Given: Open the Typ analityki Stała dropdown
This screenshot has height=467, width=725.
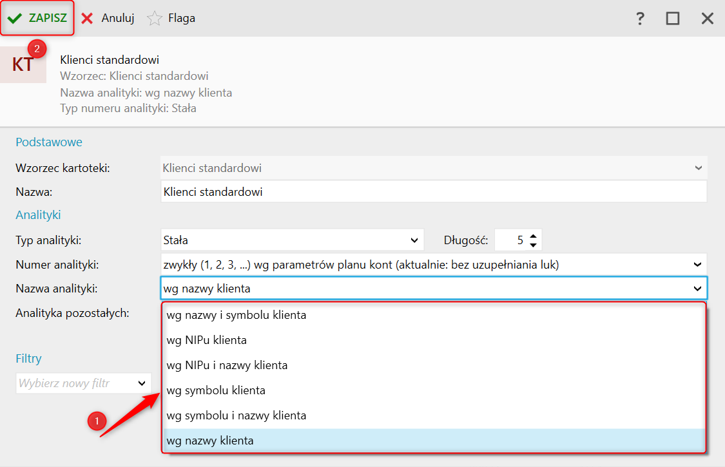Looking at the screenshot, I should [x=414, y=240].
